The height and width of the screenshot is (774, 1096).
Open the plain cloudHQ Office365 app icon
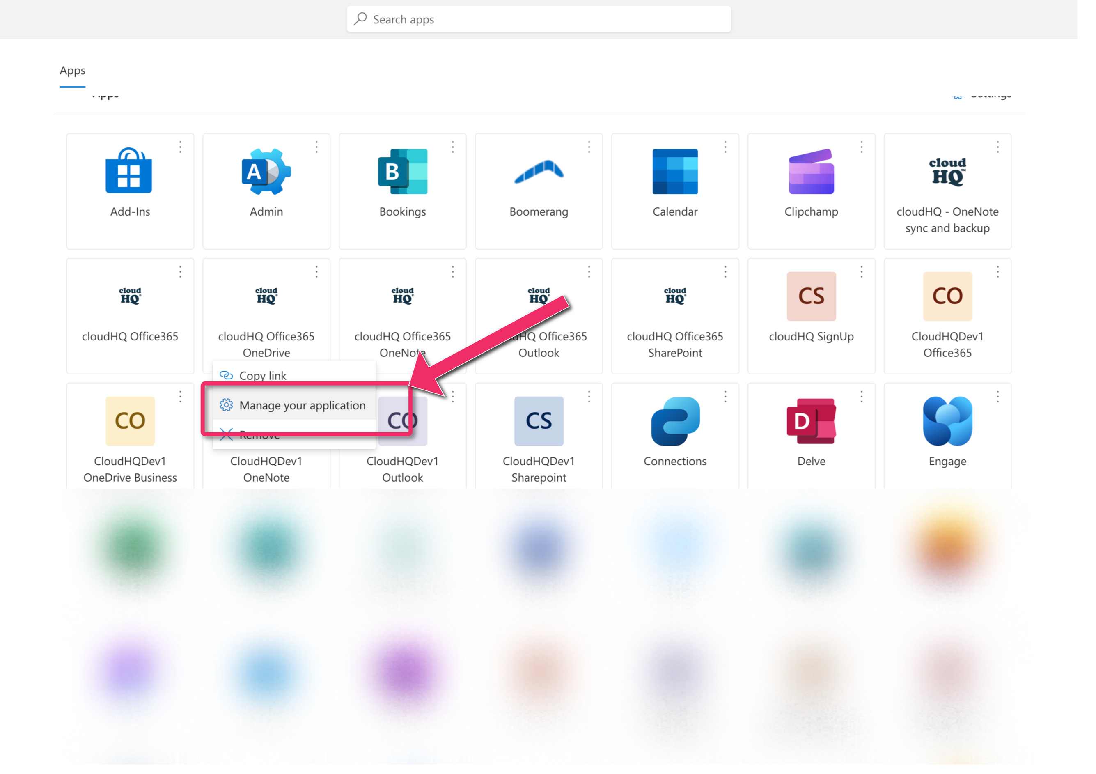tap(130, 296)
